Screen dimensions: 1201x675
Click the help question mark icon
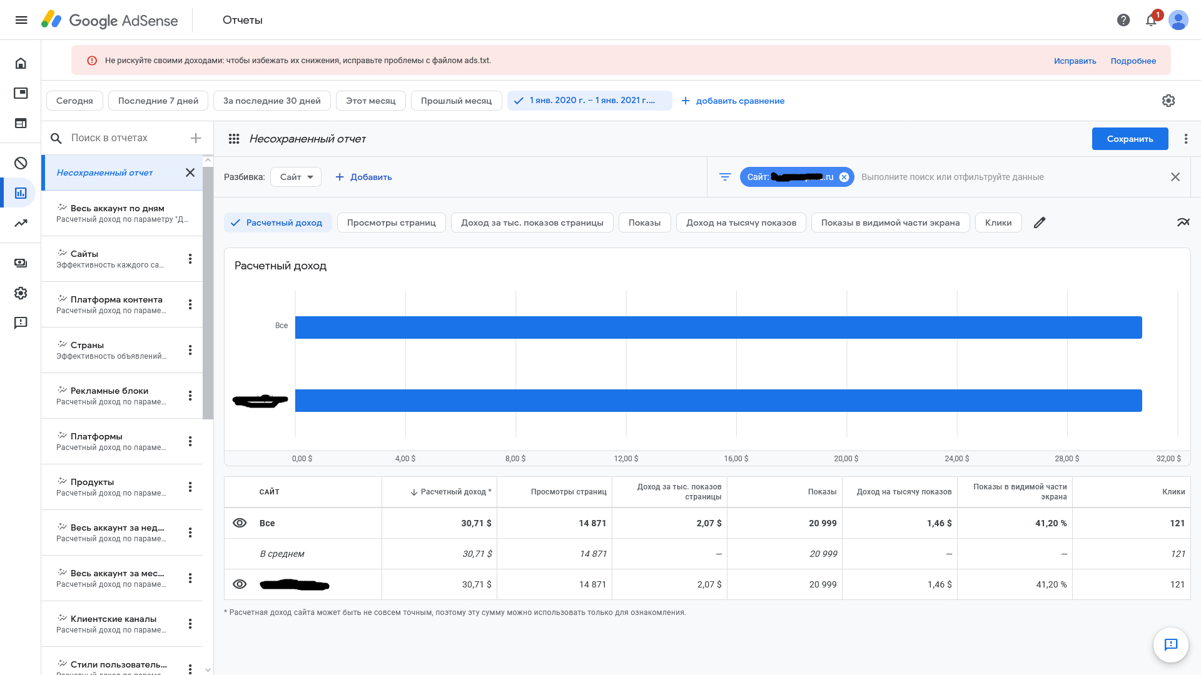click(1123, 20)
